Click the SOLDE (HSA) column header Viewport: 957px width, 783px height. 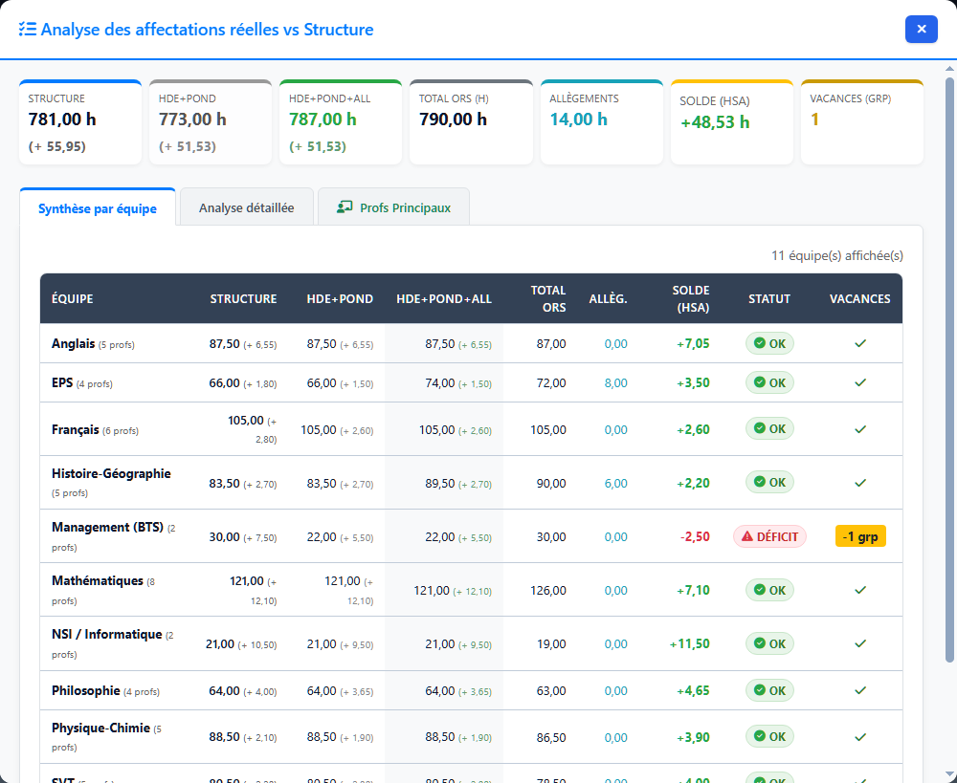(691, 299)
